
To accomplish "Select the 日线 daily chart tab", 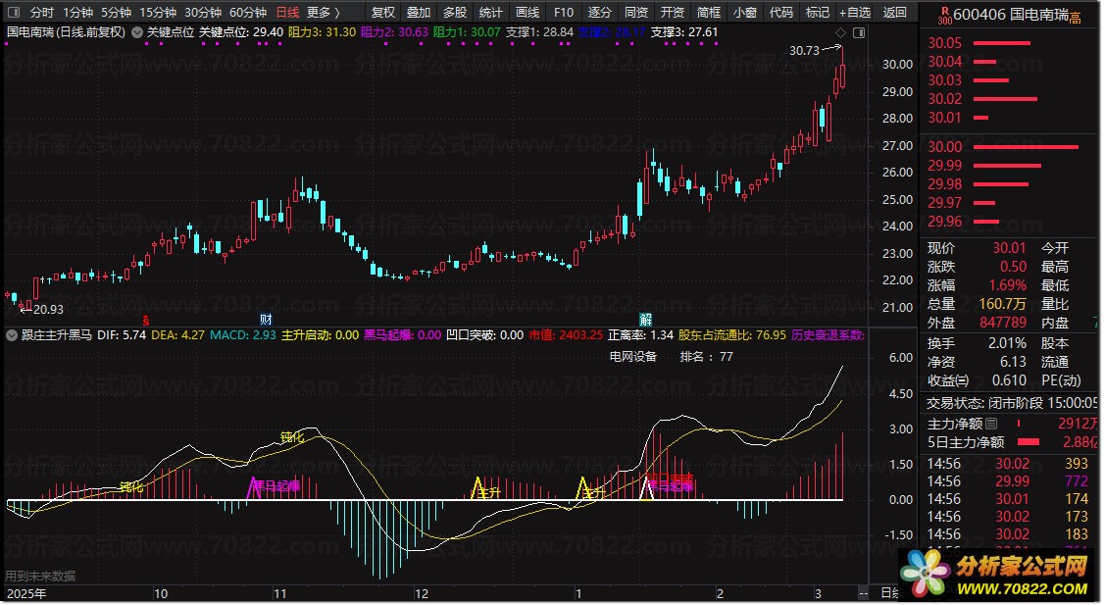I will click(x=286, y=13).
